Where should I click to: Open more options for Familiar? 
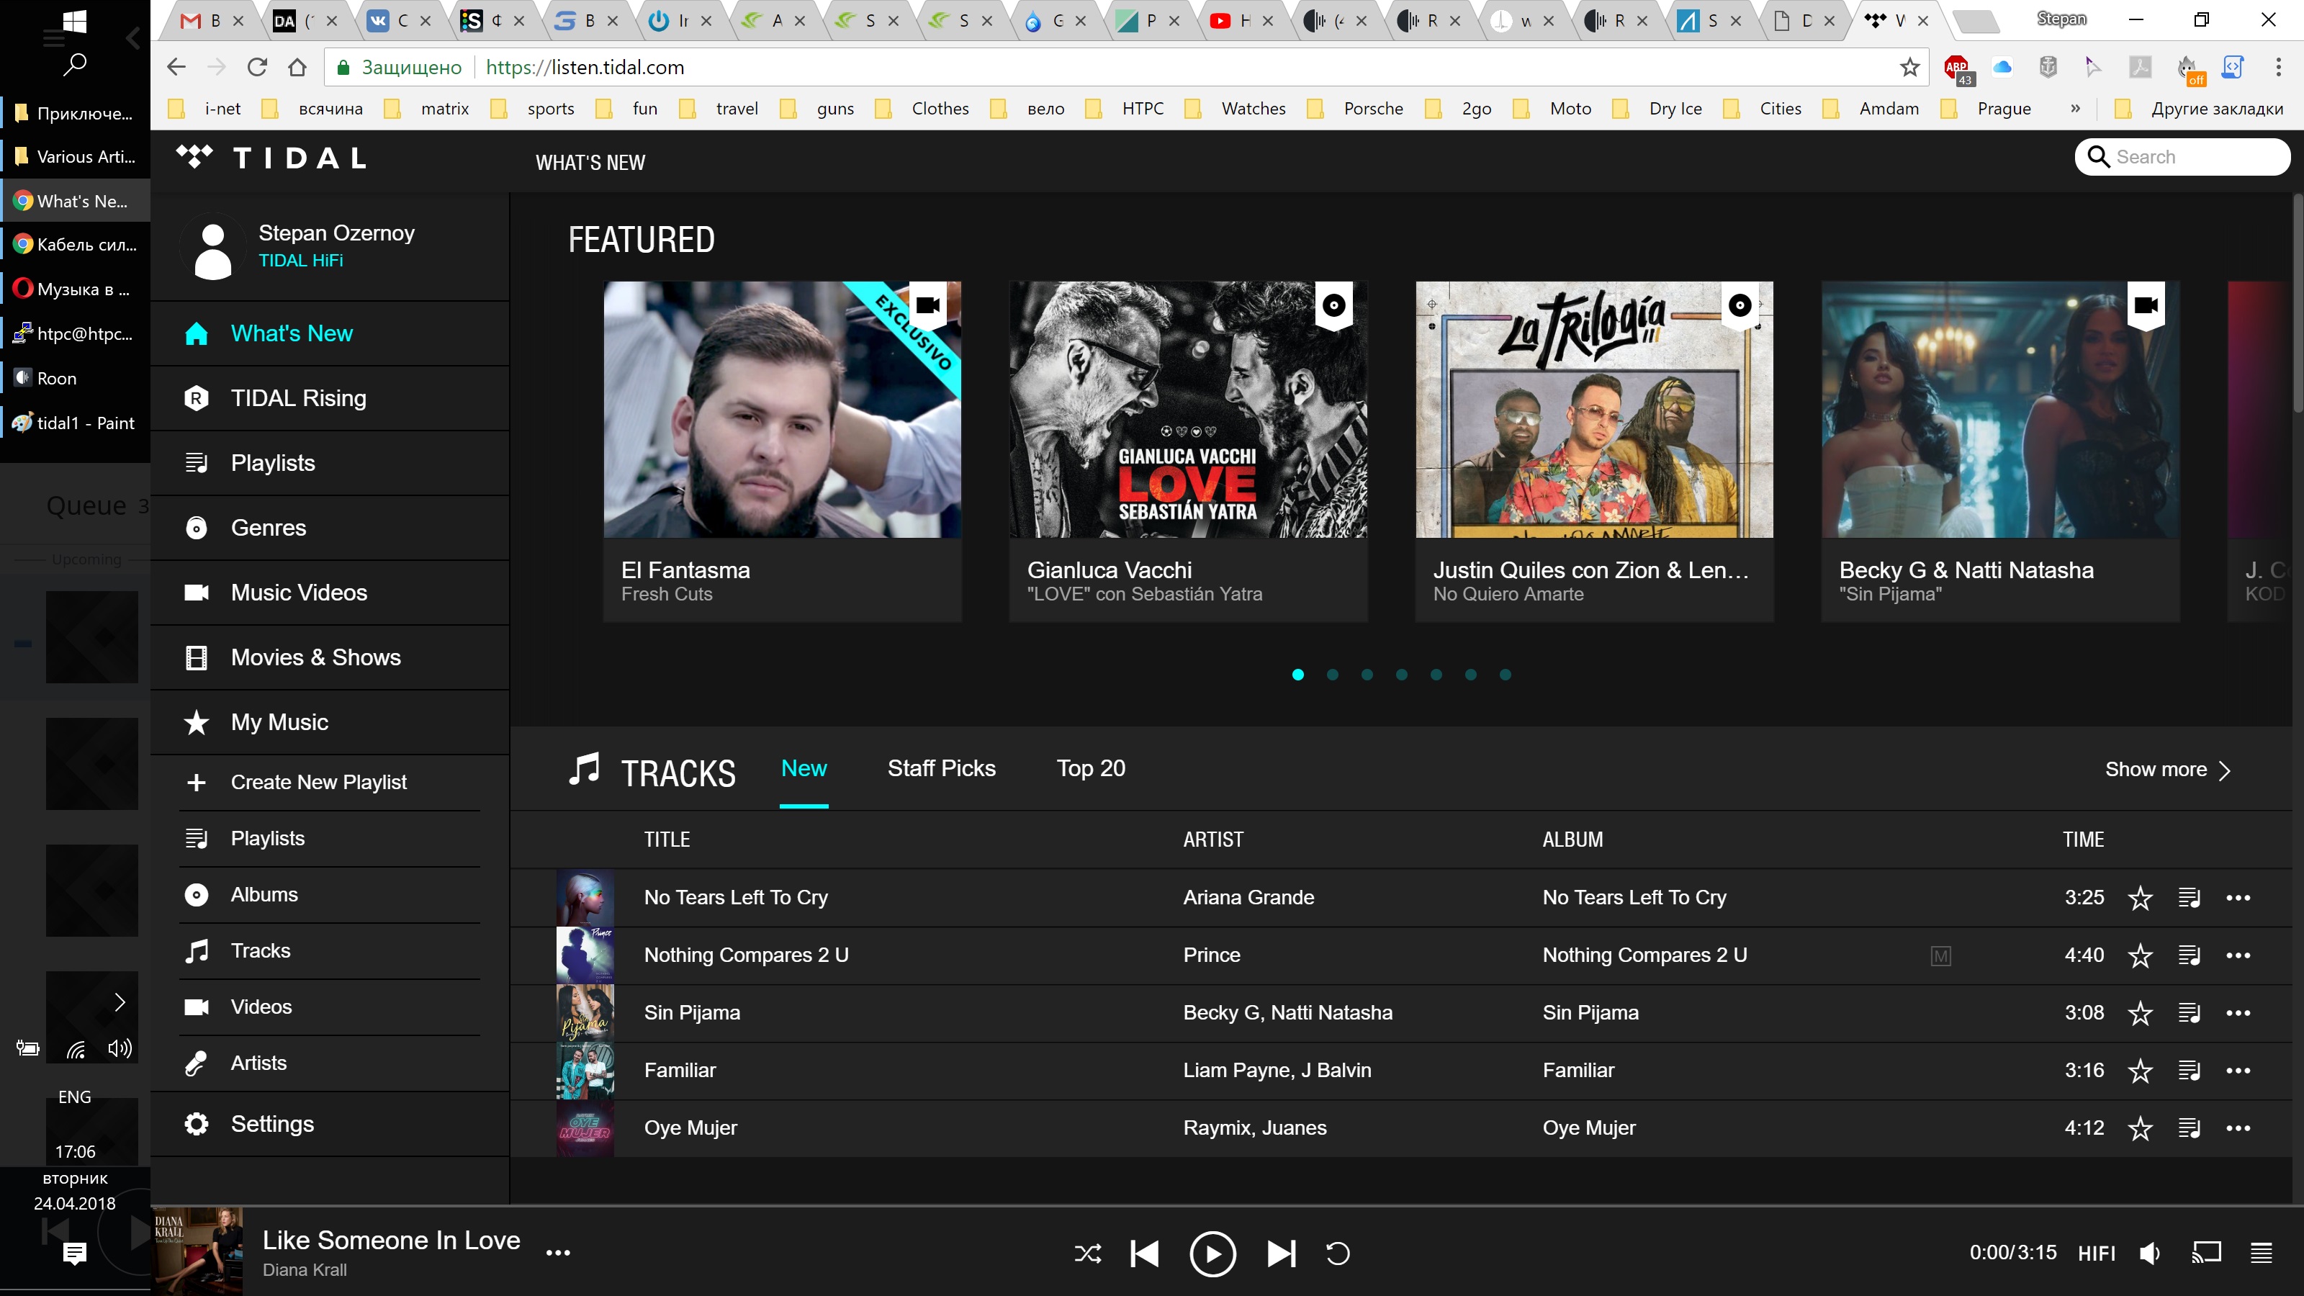[x=2238, y=1071]
